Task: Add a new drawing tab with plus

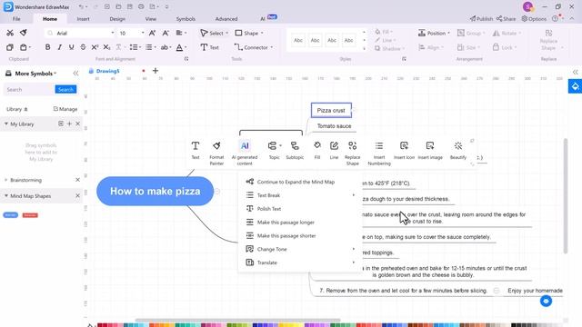Action: [x=156, y=71]
